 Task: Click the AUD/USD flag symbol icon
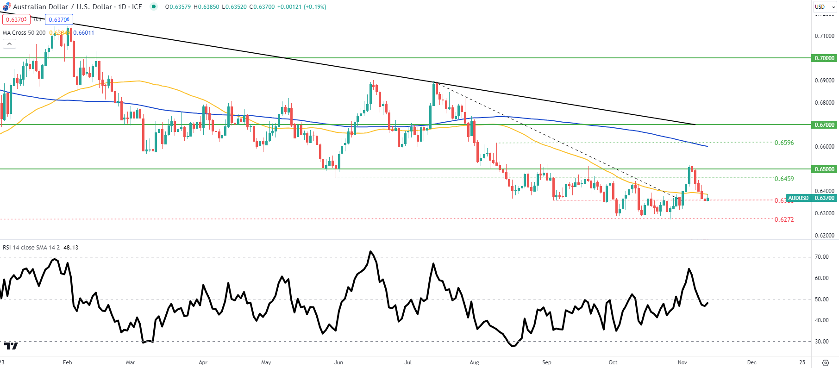tap(6, 7)
